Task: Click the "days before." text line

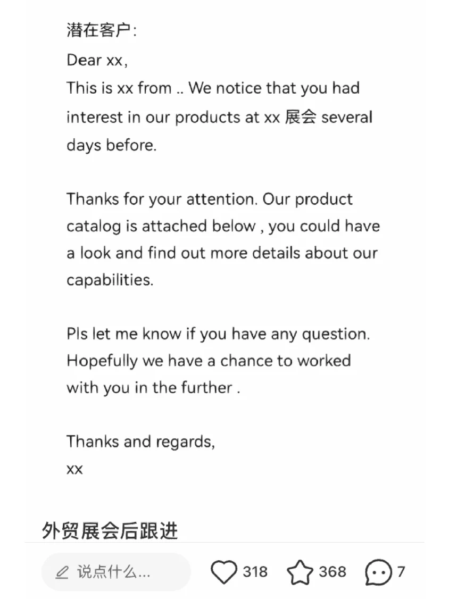Action: pos(112,145)
